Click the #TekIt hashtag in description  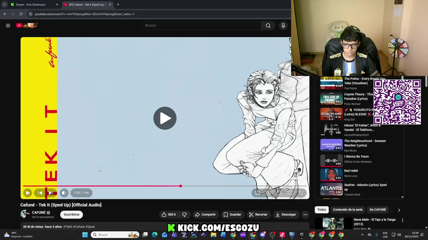click(68, 227)
